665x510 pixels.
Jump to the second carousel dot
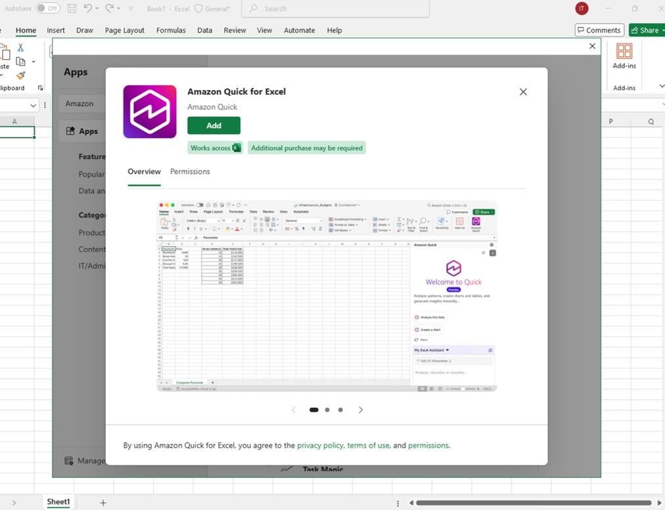[x=327, y=410]
